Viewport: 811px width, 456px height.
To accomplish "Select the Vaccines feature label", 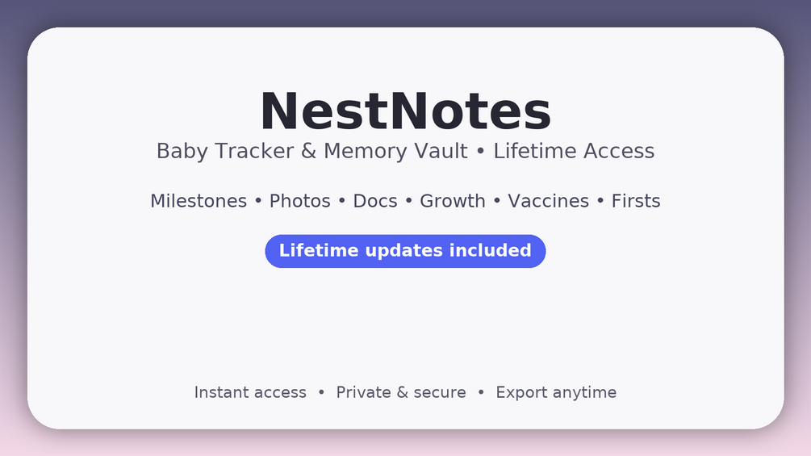I will pos(548,201).
